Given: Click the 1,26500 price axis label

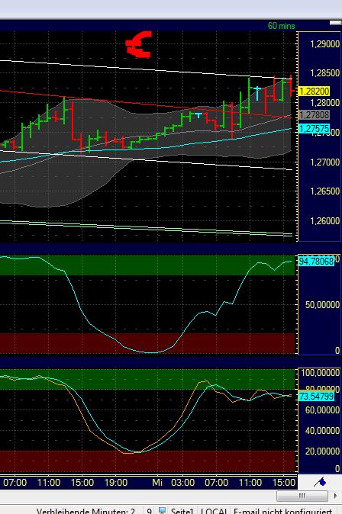Looking at the screenshot, I should click(x=324, y=191).
